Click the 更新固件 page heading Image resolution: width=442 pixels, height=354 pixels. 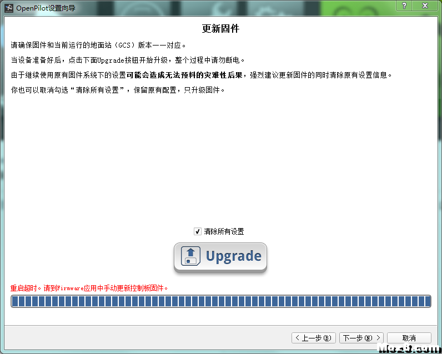[220, 28]
